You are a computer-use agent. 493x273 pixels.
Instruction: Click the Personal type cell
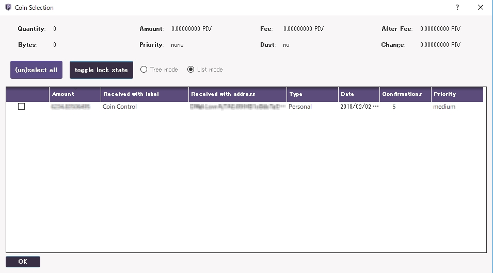pos(300,107)
